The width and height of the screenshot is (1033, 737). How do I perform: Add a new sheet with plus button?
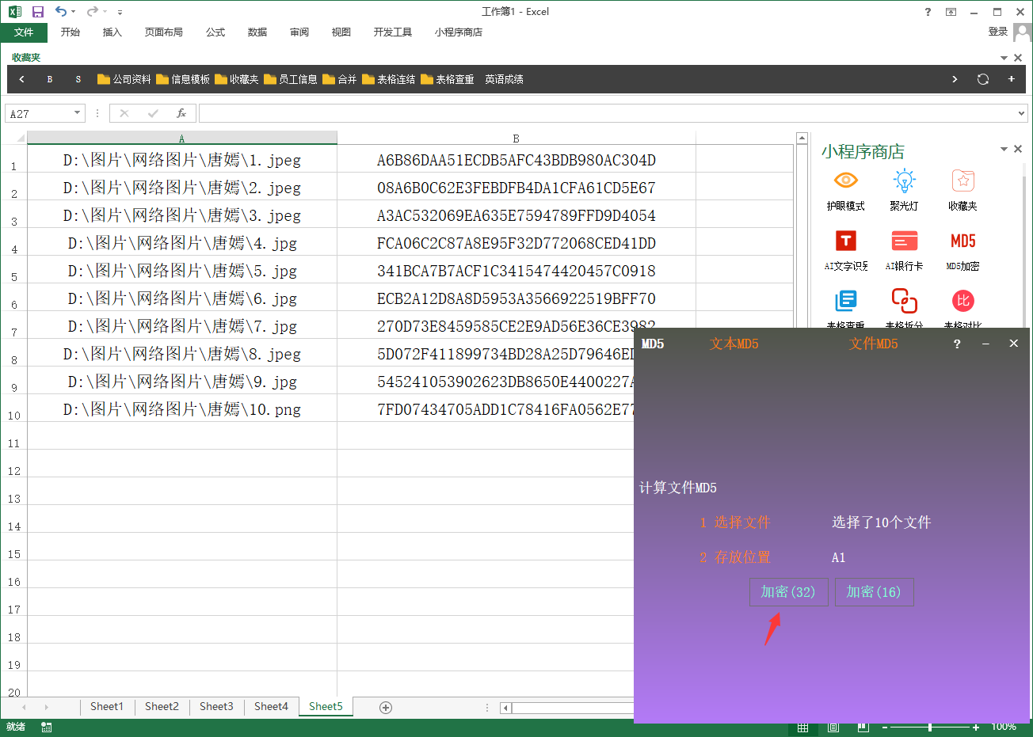tap(386, 708)
